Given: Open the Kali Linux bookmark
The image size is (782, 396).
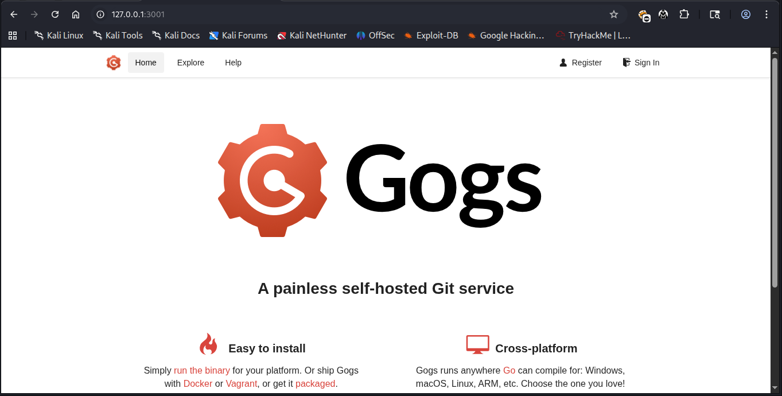Looking at the screenshot, I should (59, 35).
